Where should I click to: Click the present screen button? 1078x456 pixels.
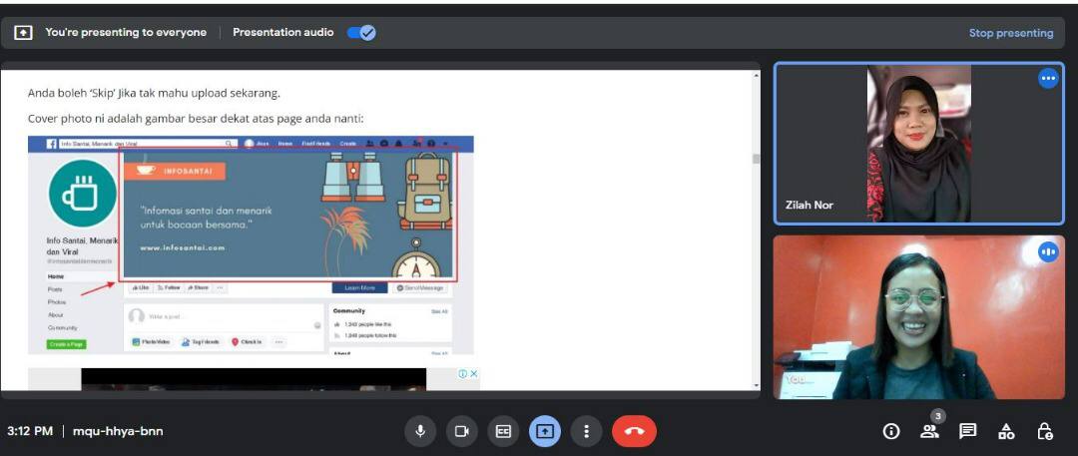[545, 431]
